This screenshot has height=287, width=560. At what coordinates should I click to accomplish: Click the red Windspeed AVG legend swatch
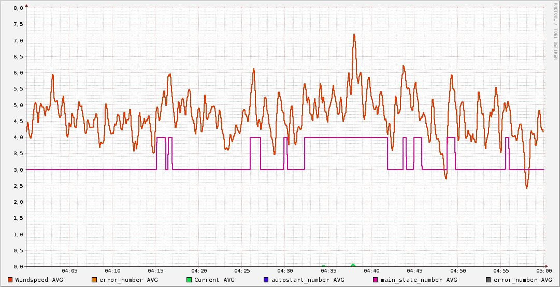pyautogui.click(x=10, y=280)
